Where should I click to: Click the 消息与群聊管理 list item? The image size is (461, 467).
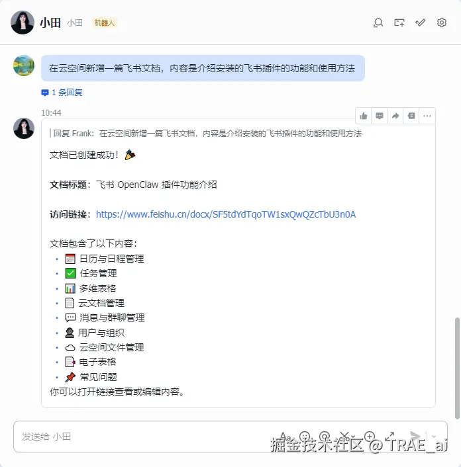click(x=105, y=318)
